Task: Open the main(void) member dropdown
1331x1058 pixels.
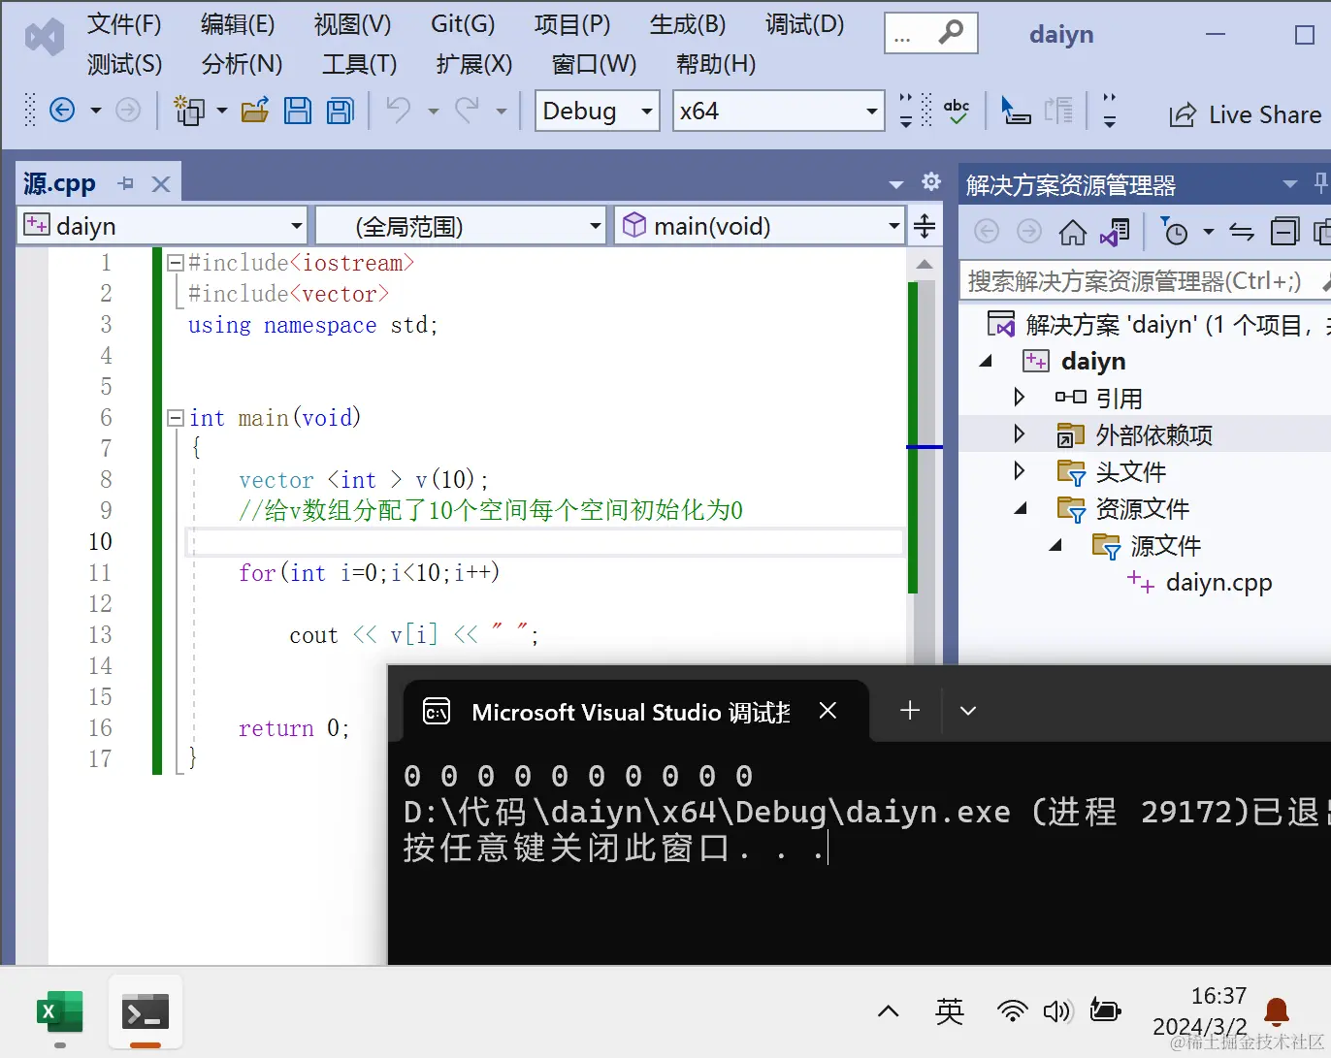Action: click(760, 226)
